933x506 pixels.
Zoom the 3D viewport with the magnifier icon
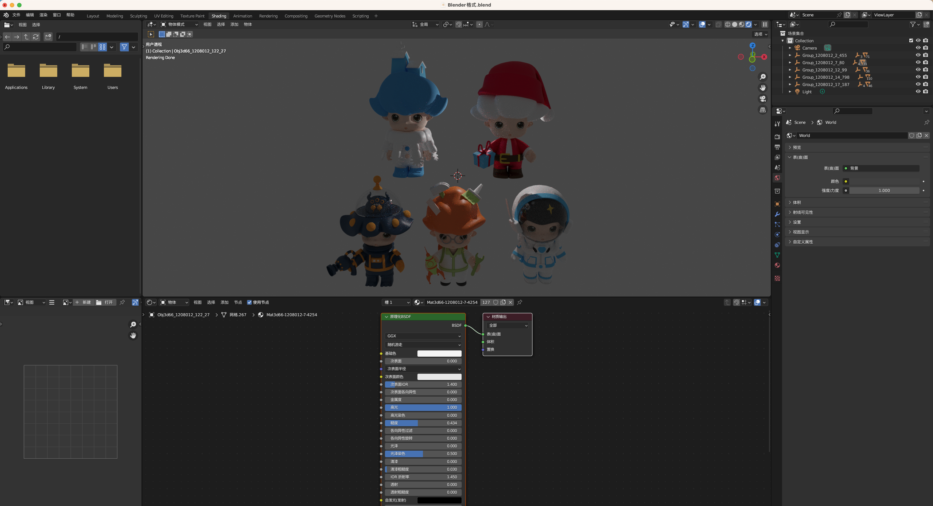tap(762, 77)
